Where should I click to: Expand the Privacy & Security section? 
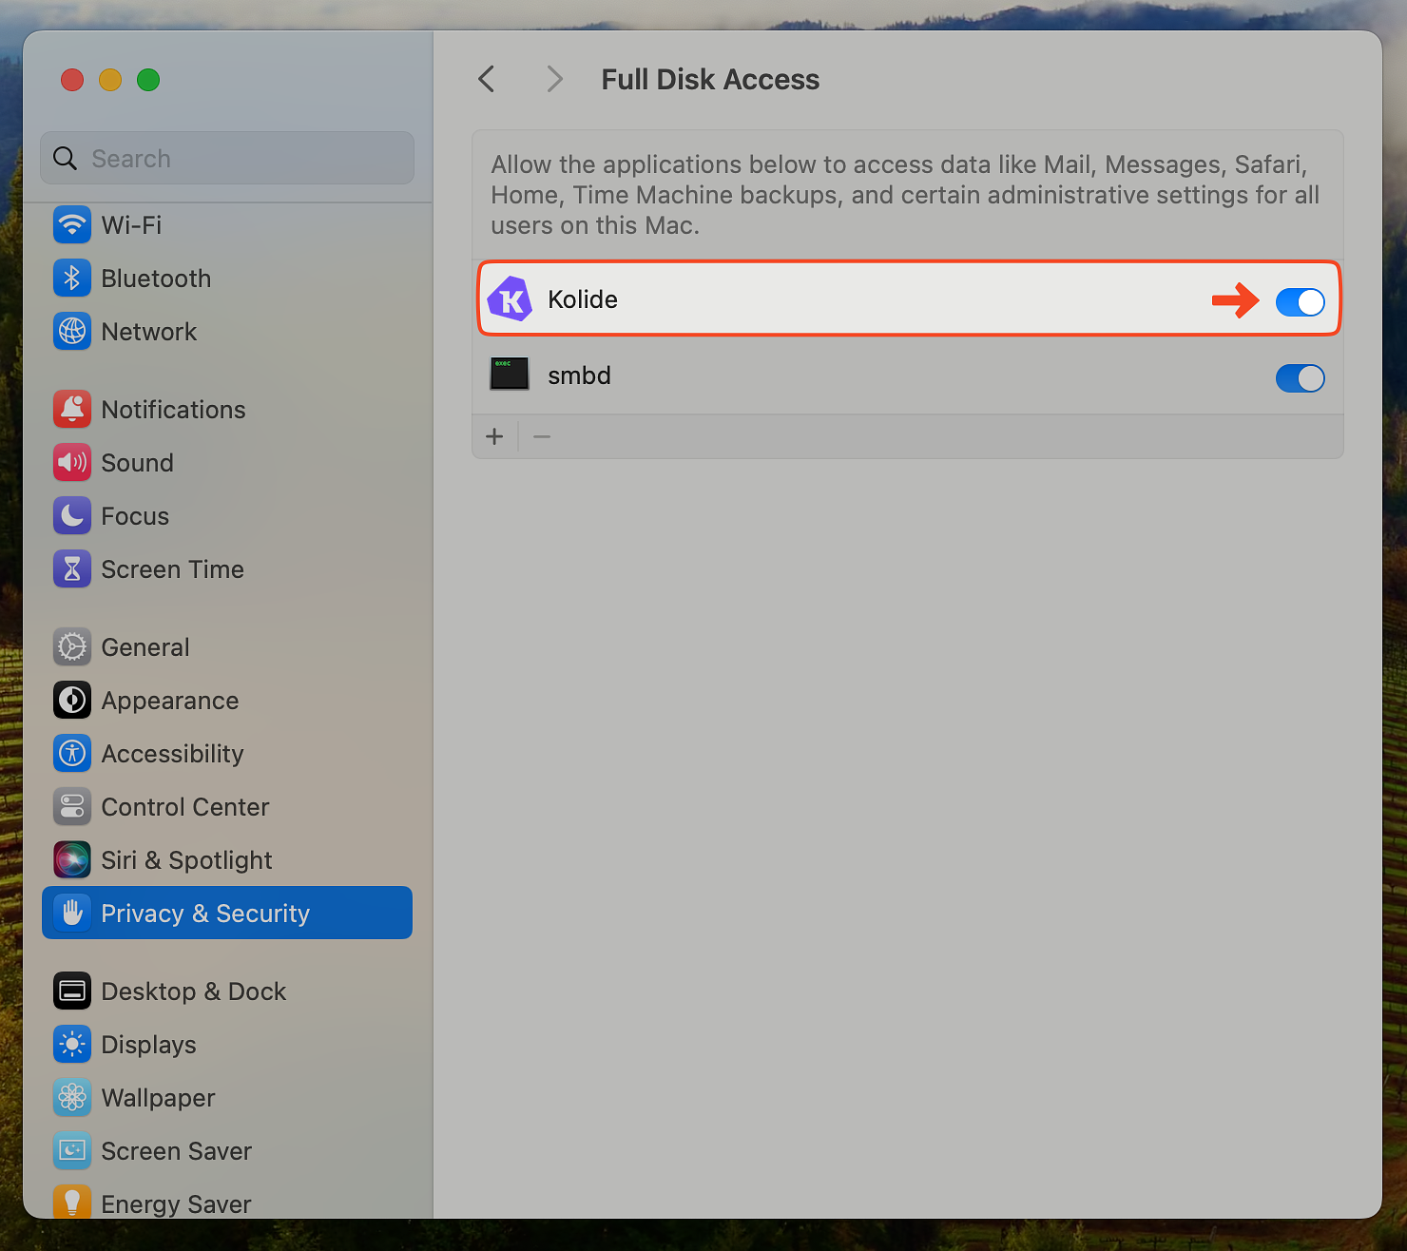(x=226, y=913)
